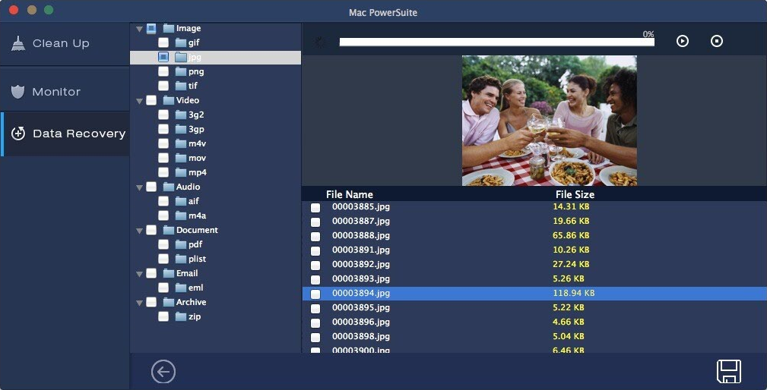Screen dimensions: 767x390
Task: Collapse the Video tree node
Action: click(x=139, y=101)
